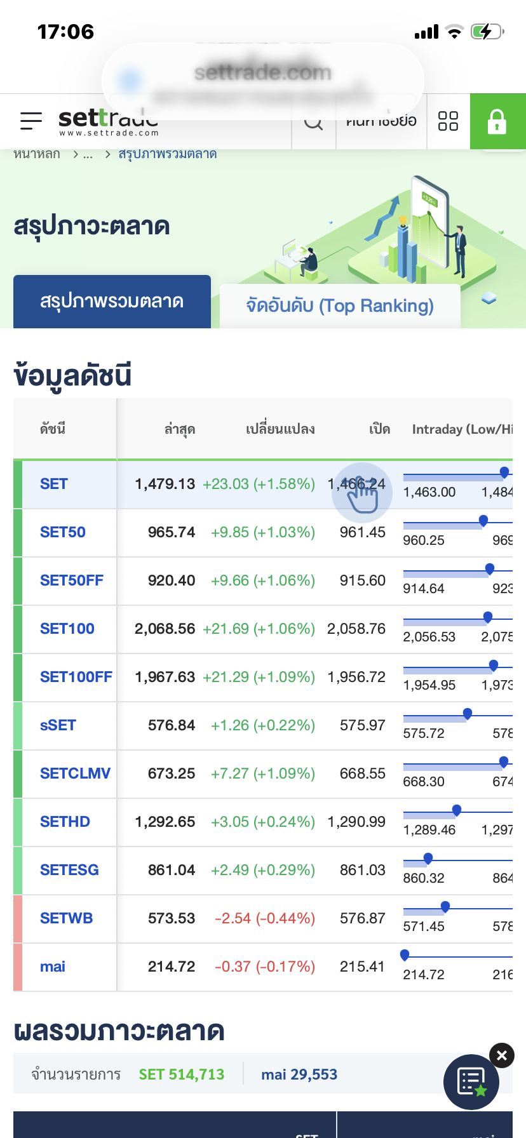Click the sSET intraday range marker
Screen dimensions: 526x1138
coord(468,714)
